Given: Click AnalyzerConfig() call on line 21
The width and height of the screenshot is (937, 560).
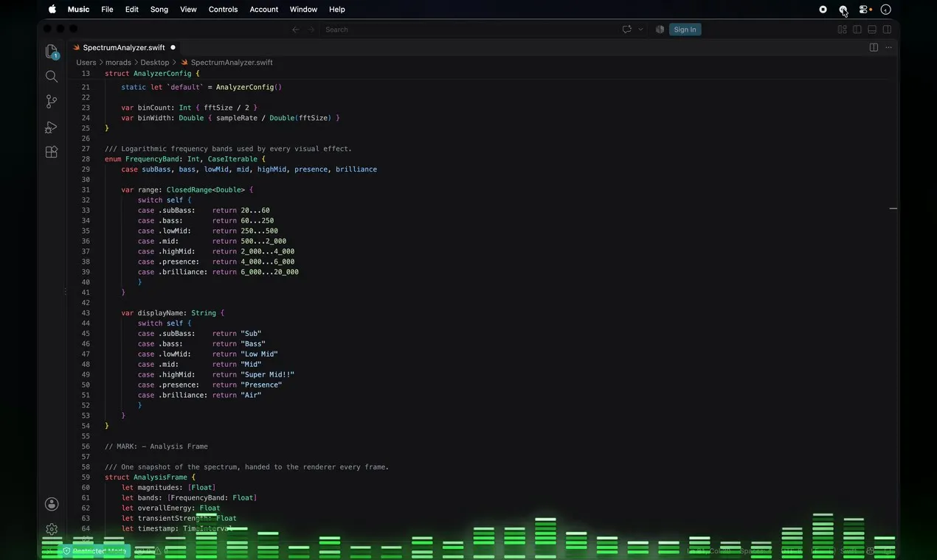Looking at the screenshot, I should [x=249, y=87].
